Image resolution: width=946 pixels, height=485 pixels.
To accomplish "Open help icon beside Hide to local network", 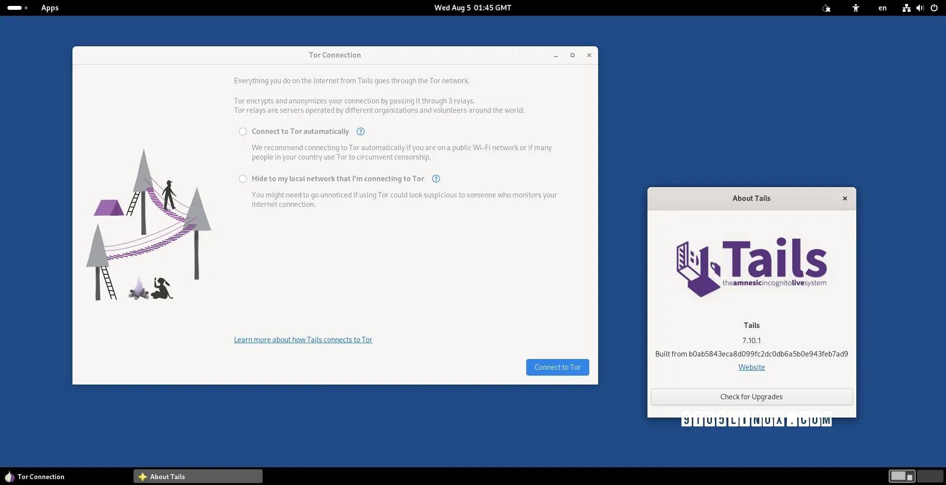I will 436,179.
